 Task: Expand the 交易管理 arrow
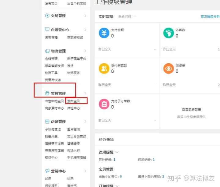[85, 16]
